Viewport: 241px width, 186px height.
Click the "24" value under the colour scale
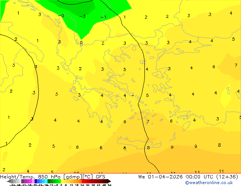point(82,185)
